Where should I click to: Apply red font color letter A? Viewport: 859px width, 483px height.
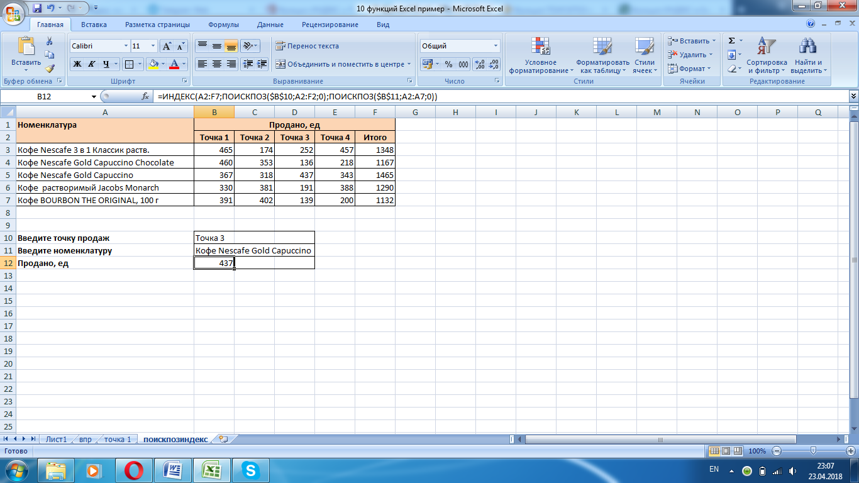pos(174,64)
